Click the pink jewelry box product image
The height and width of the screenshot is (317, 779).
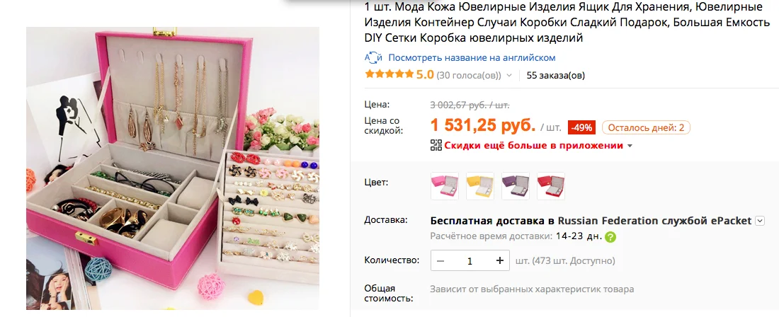[x=172, y=168]
